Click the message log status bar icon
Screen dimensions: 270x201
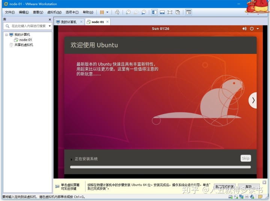pyautogui.click(x=260, y=197)
